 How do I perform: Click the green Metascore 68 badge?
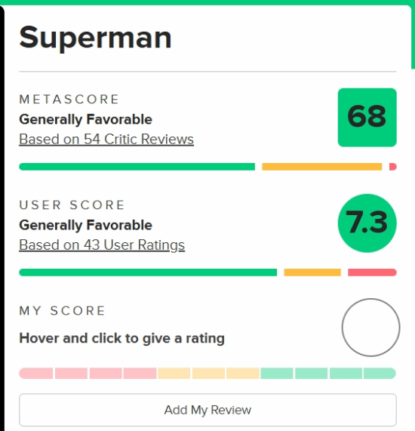[367, 117]
